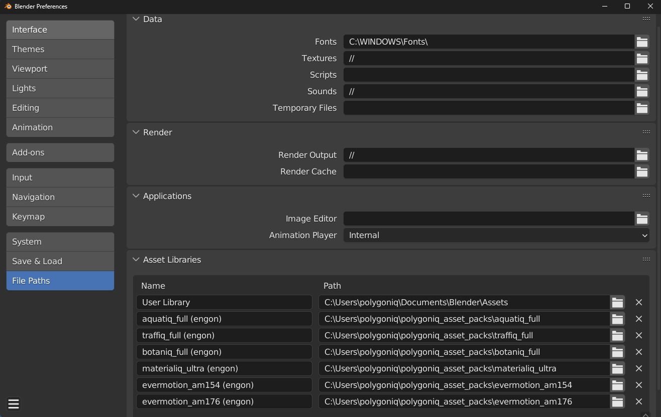Screen dimensions: 661x417
Task: Browse the aquatiq_full asset library path
Action: 617,319
